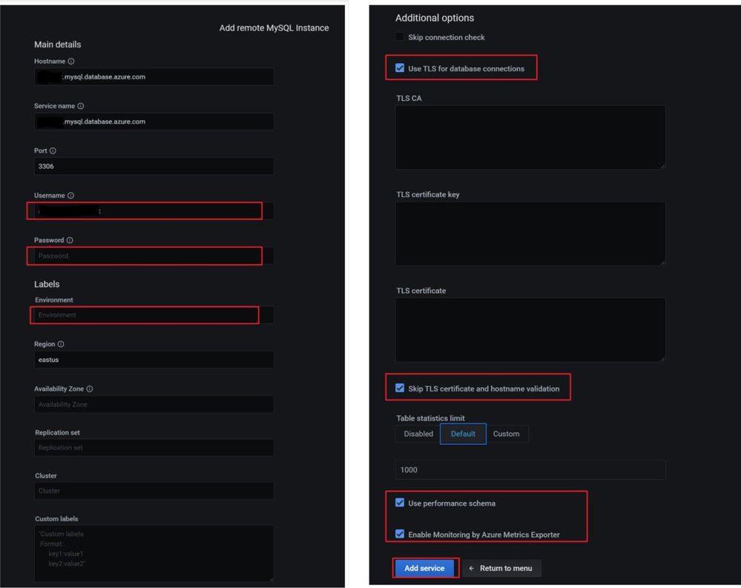Click the Labels section heading
Image resolution: width=741 pixels, height=588 pixels.
click(47, 284)
